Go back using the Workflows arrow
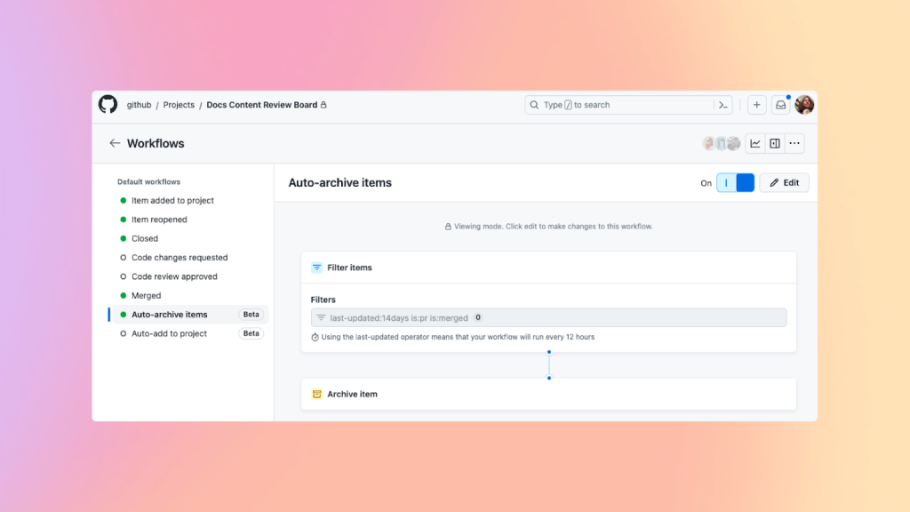This screenshot has height=512, width=910. 115,143
